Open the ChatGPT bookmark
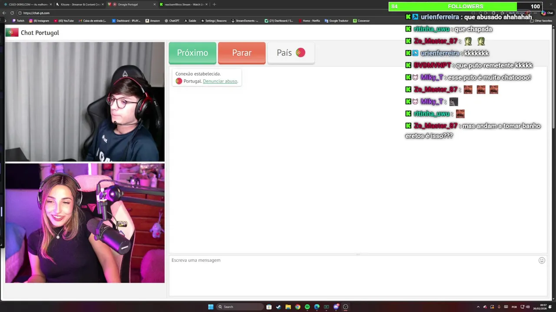This screenshot has width=556, height=312. 172,21
